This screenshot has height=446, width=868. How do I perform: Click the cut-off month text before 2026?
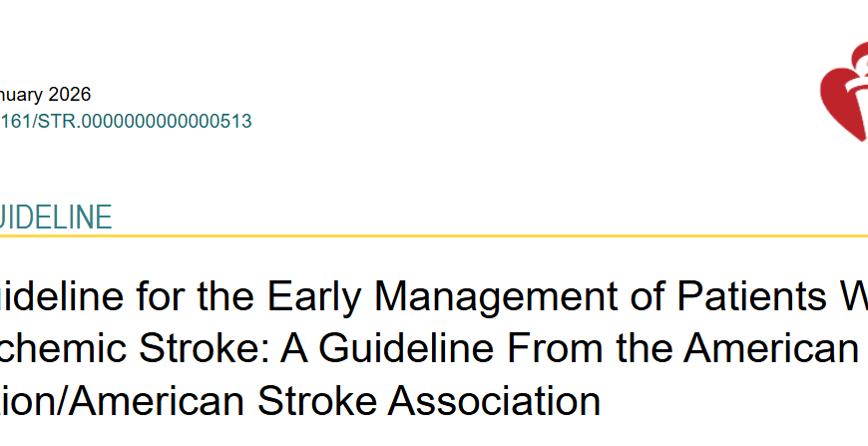[x=20, y=96]
